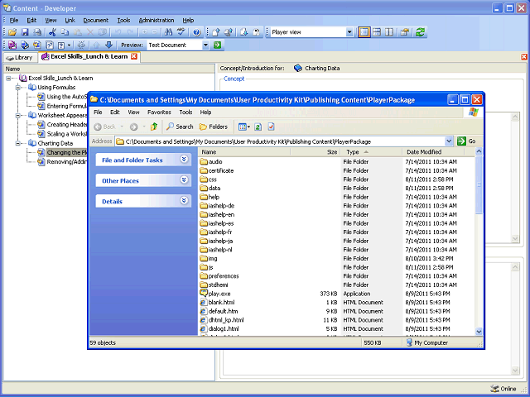Click the Copy icon in Developer toolbar

coord(65,32)
